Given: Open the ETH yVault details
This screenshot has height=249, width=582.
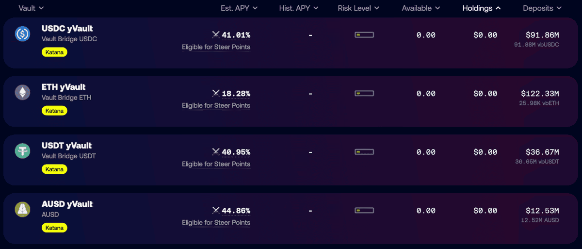Looking at the screenshot, I should click(64, 87).
